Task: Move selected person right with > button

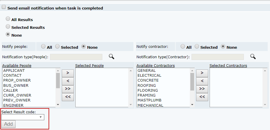Action: pyautogui.click(x=68, y=73)
